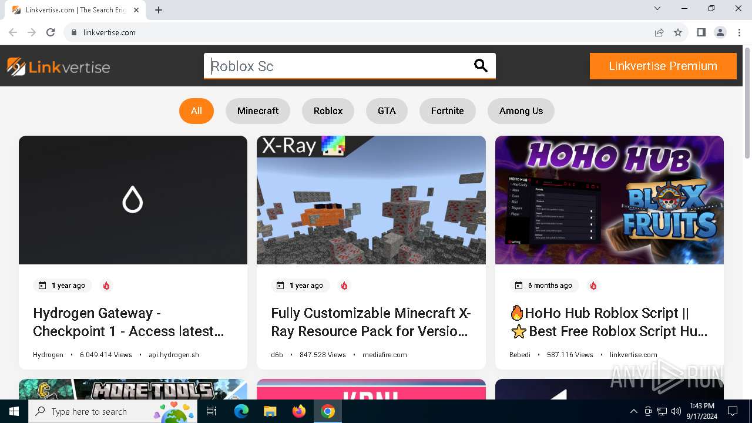752x423 pixels.
Task: Open the Windows Start menu
Action: tap(14, 411)
